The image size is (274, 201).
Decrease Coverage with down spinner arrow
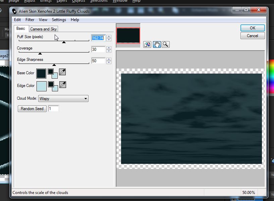(109, 51)
